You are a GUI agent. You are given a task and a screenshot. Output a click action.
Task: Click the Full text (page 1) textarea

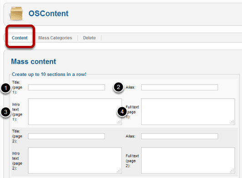click(188, 112)
